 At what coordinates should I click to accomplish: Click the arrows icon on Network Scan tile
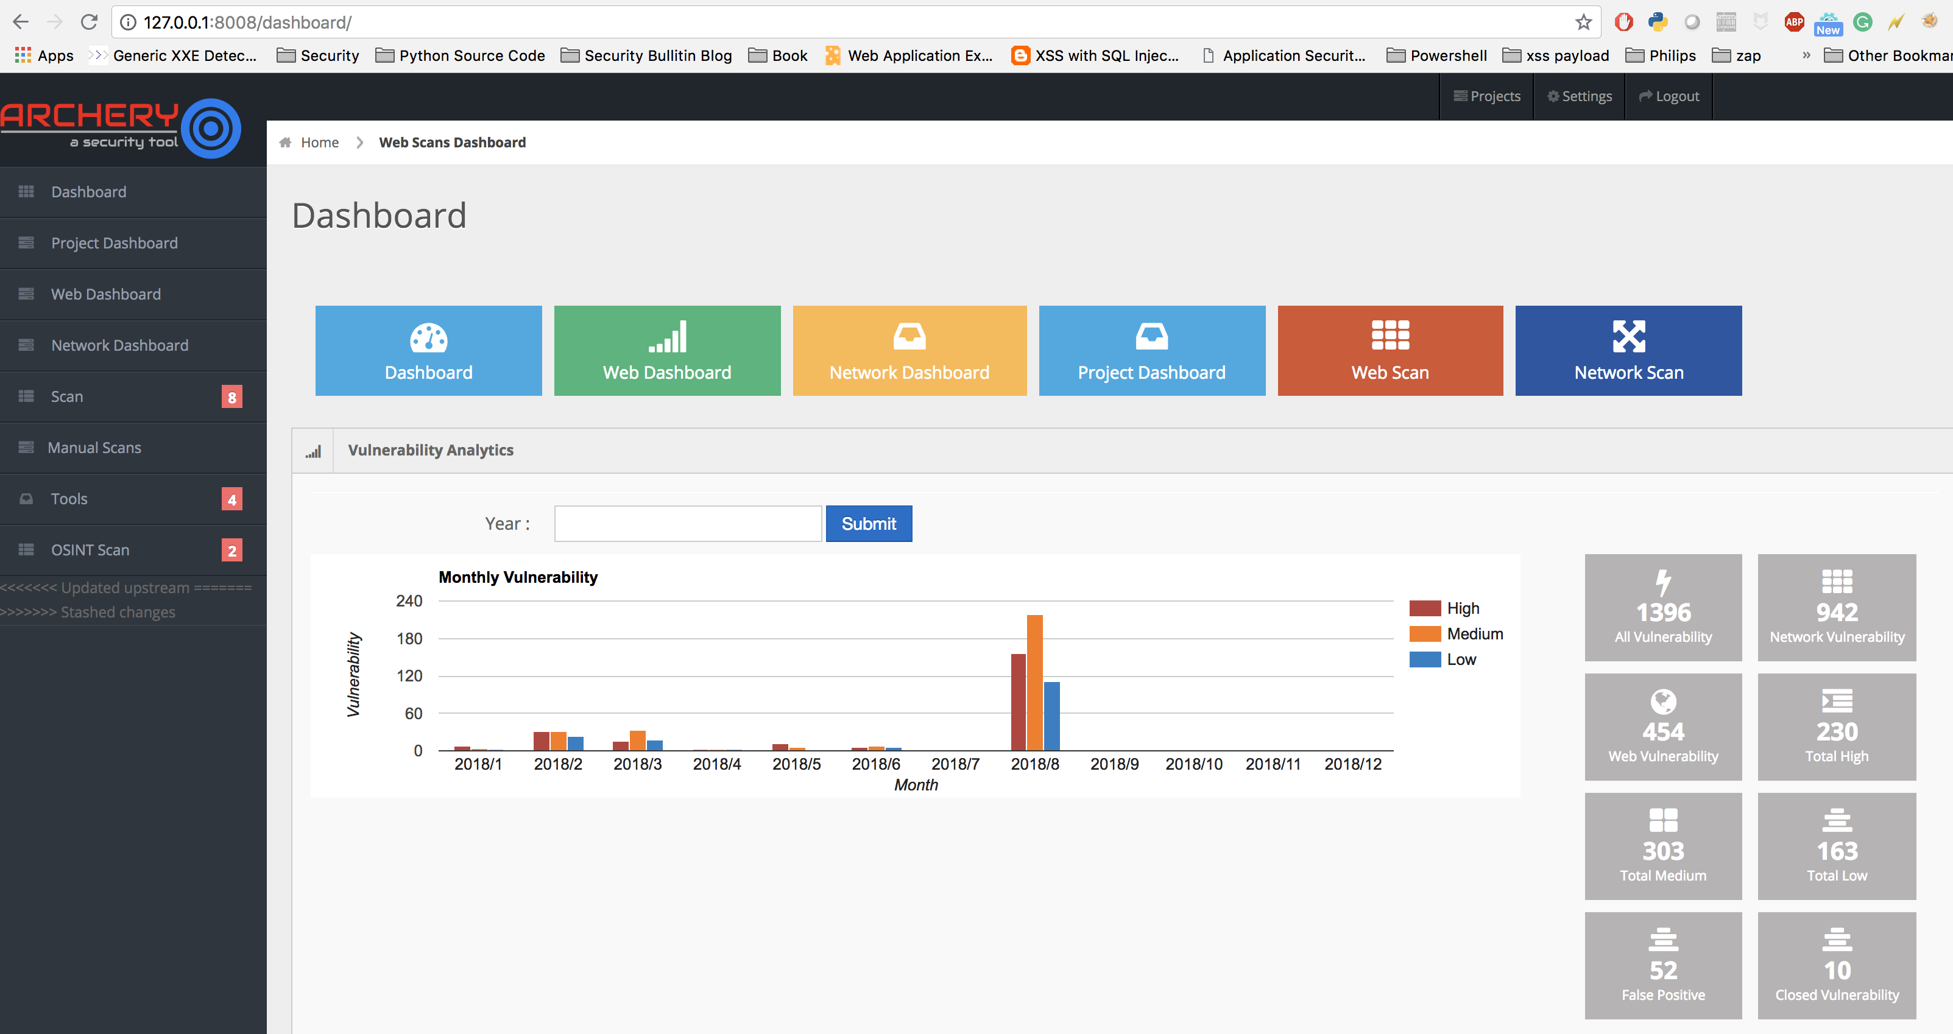[x=1628, y=337]
